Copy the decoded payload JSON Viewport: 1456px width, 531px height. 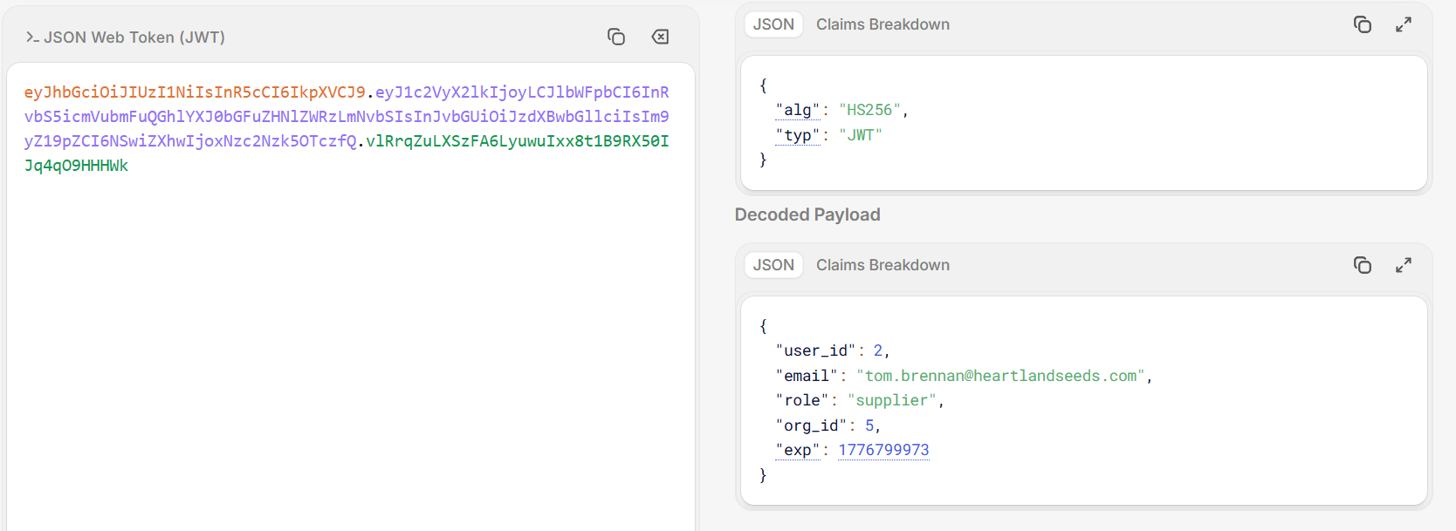1362,265
